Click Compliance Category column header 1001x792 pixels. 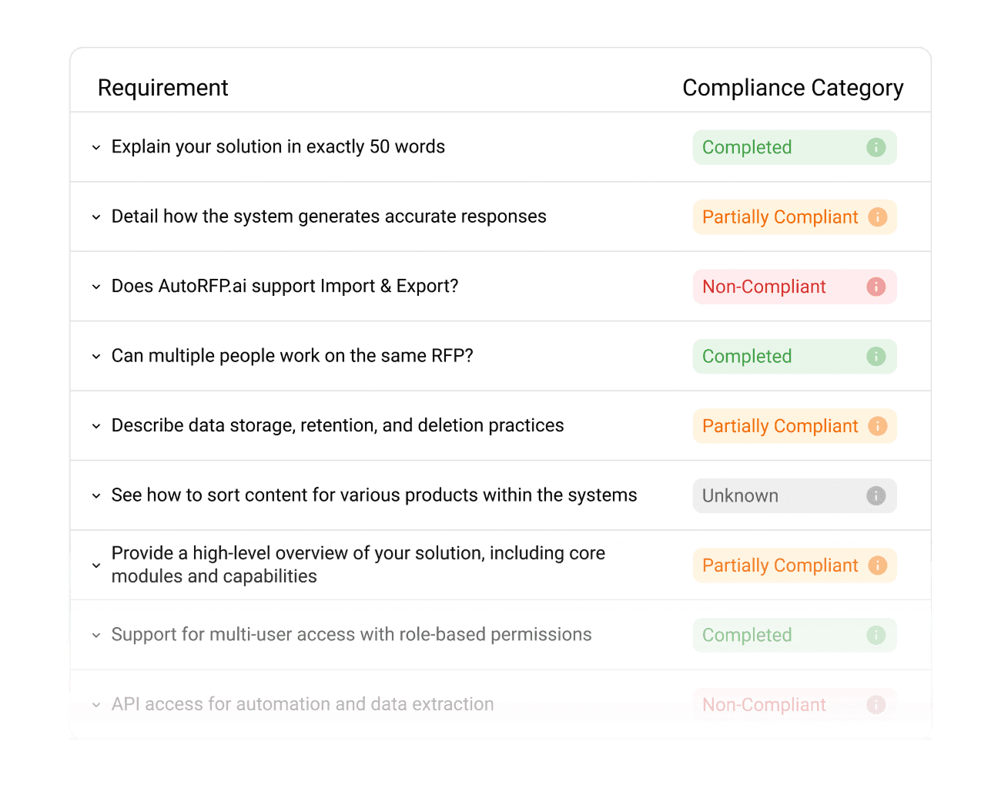792,88
